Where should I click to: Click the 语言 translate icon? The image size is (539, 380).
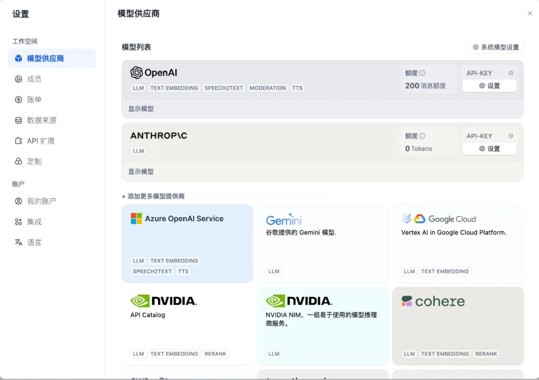point(18,242)
